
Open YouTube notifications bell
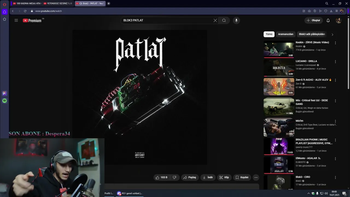[328, 20]
